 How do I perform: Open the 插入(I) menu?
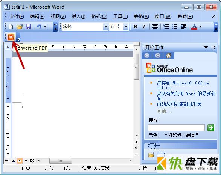click(x=78, y=17)
